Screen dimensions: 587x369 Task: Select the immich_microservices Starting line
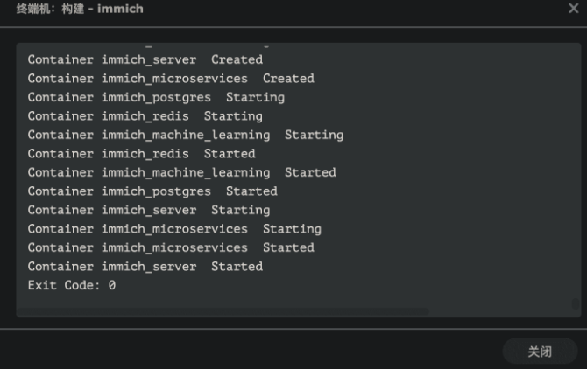[173, 229]
